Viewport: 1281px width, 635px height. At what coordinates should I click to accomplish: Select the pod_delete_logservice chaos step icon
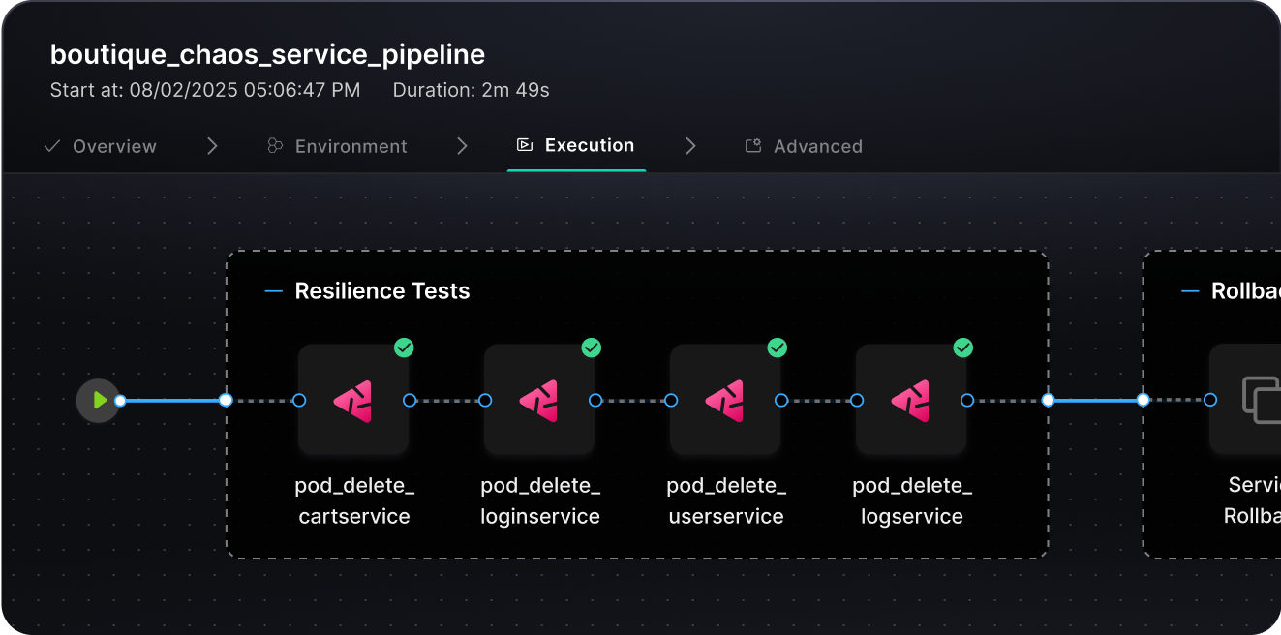[x=911, y=400]
